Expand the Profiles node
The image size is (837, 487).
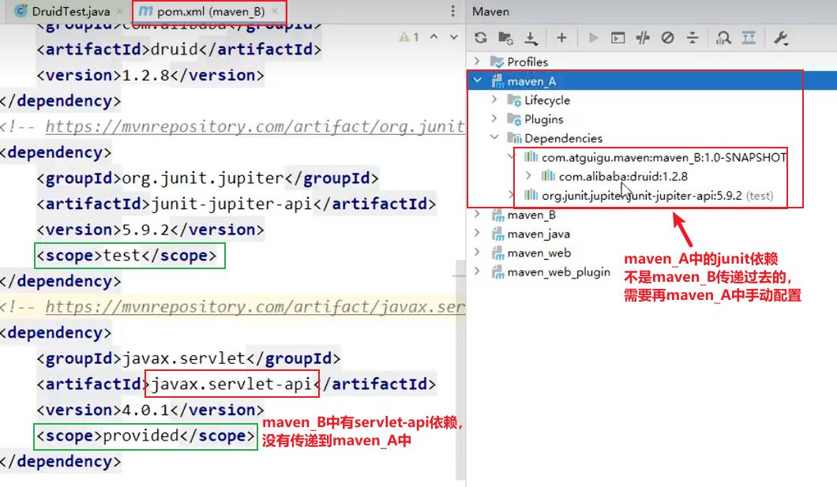pyautogui.click(x=477, y=62)
